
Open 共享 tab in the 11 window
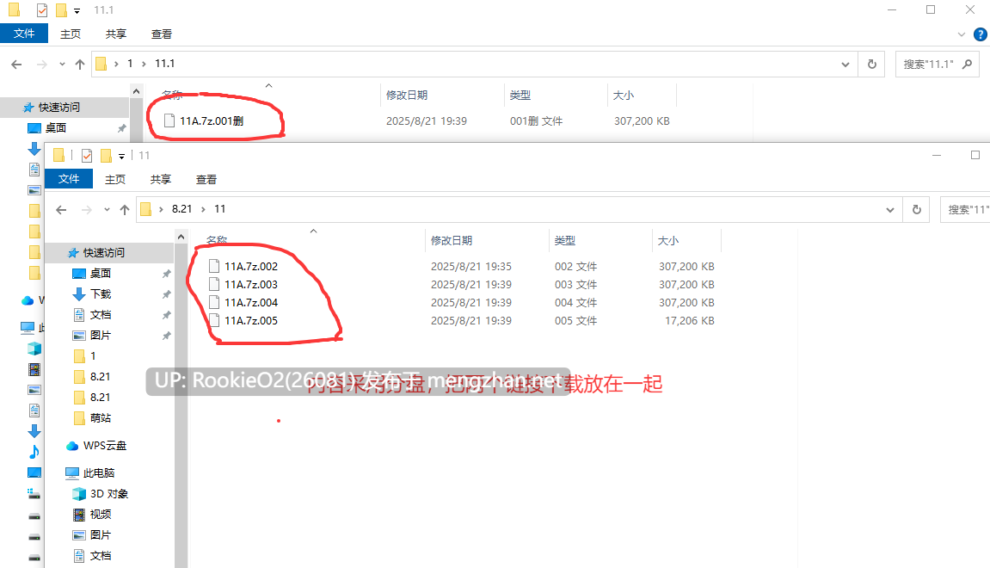click(160, 179)
